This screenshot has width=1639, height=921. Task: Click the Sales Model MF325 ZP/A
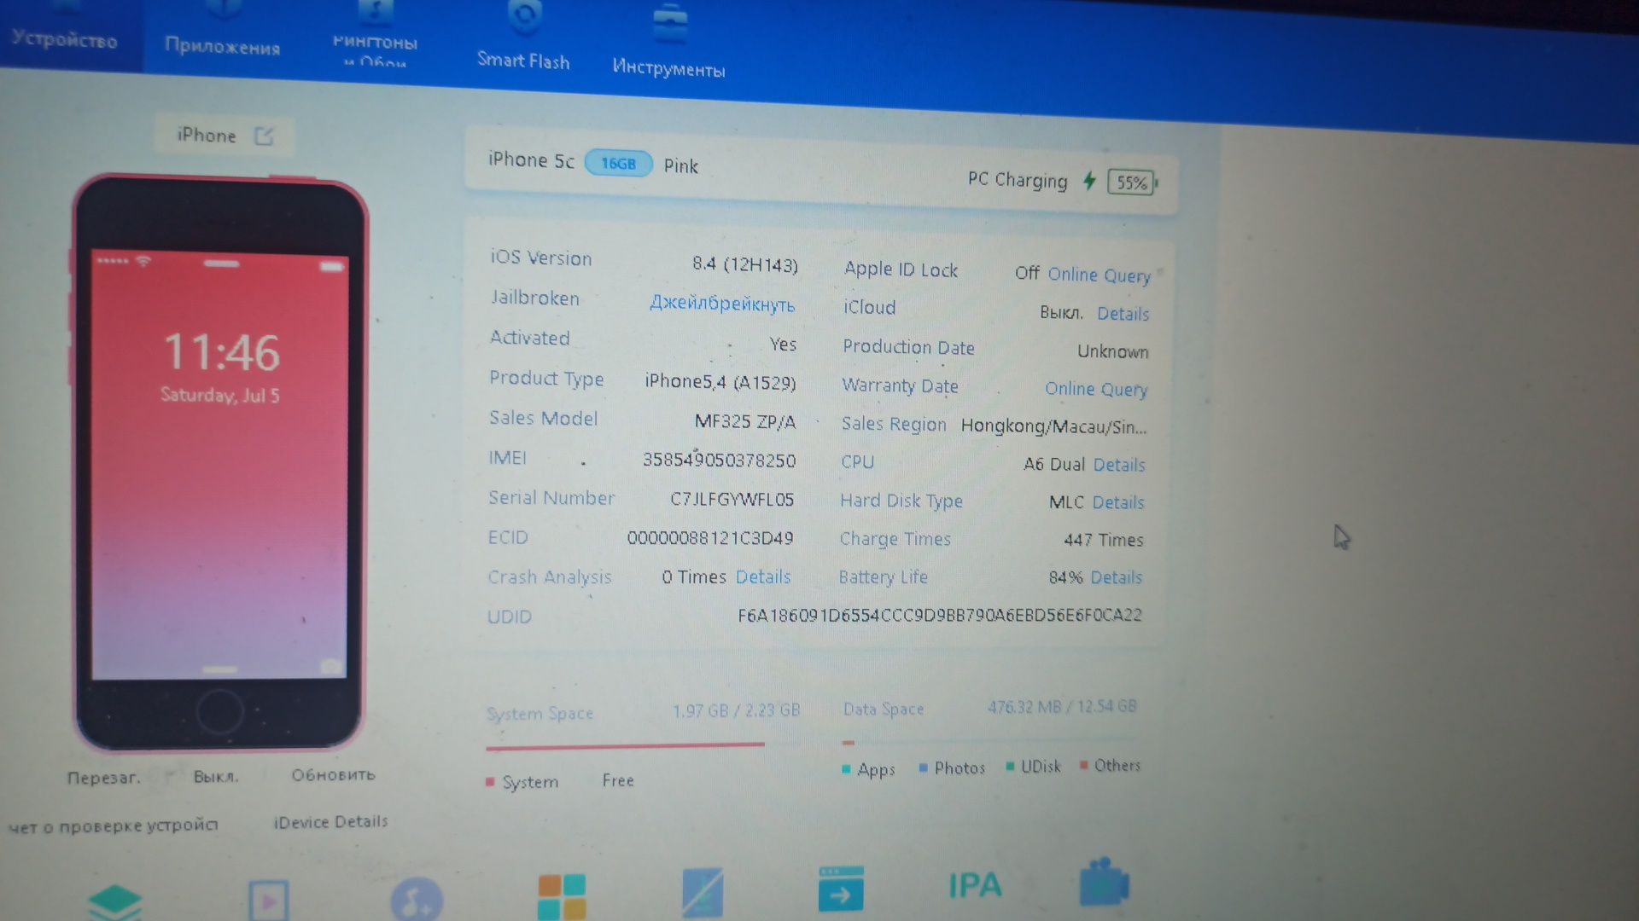(745, 421)
